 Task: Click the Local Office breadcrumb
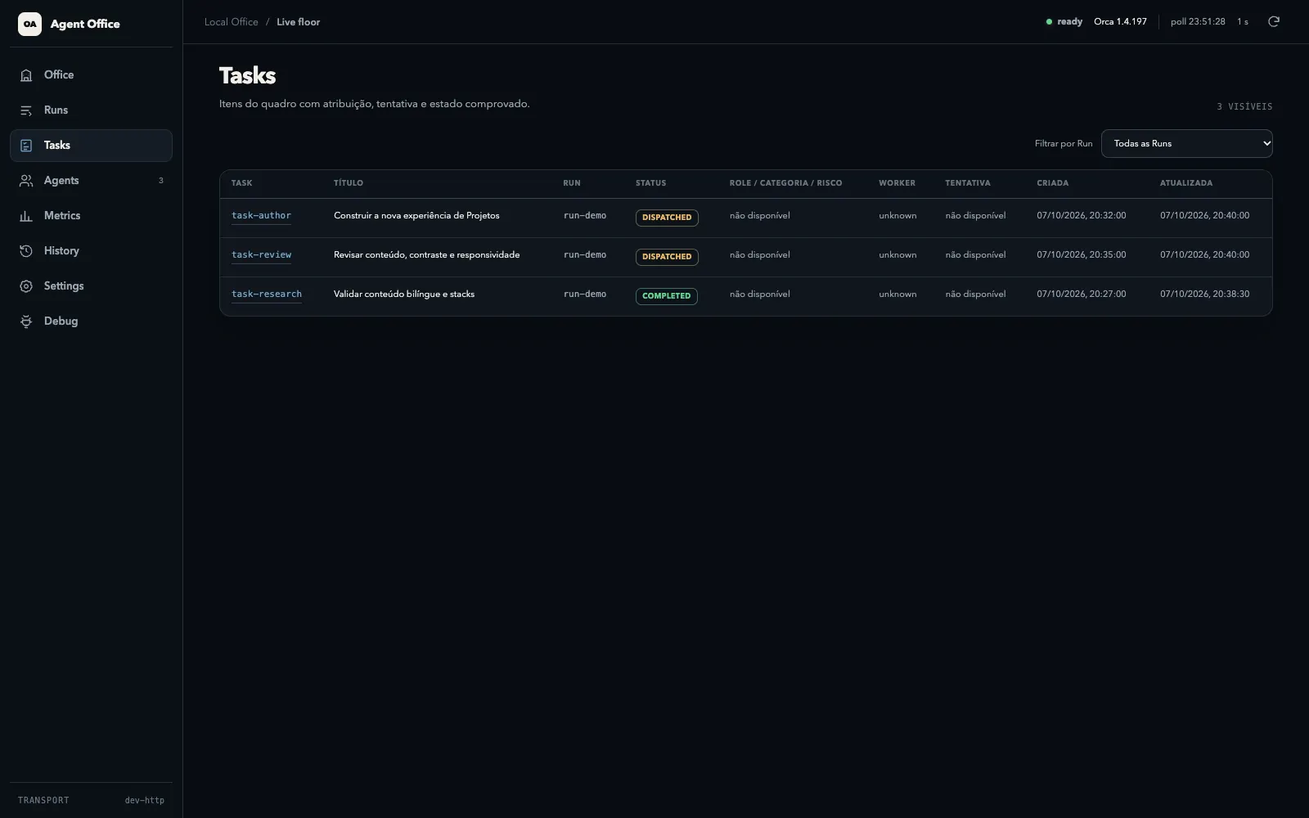pyautogui.click(x=231, y=22)
